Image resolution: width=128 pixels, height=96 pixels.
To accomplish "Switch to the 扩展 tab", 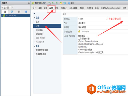I will tap(124, 8).
